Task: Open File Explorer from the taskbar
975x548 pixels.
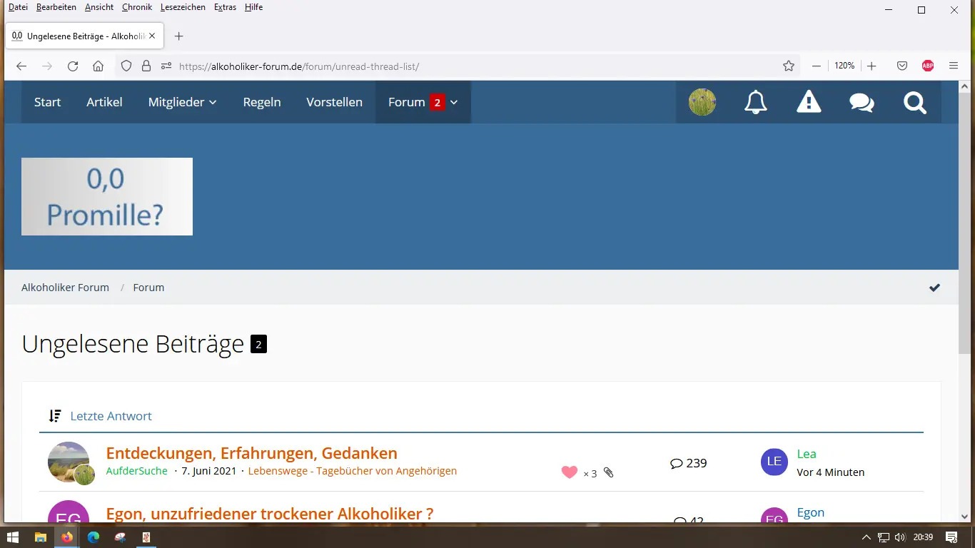Action: pos(40,537)
